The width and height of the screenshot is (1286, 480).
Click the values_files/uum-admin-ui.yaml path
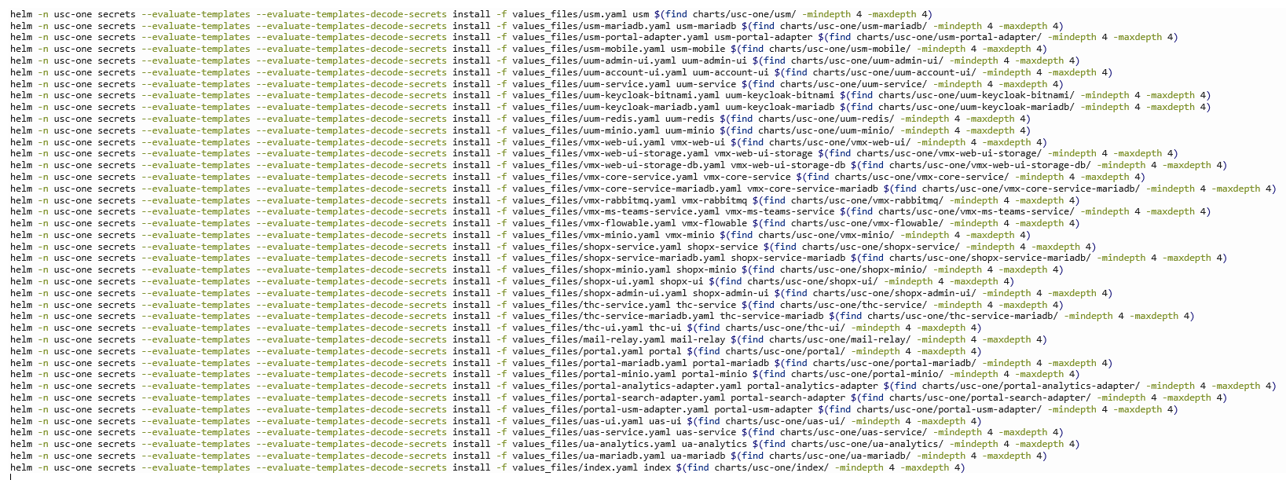pyautogui.click(x=594, y=60)
